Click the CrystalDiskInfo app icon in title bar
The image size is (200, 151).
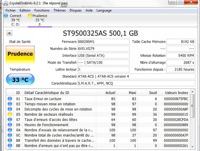pos(6,3)
